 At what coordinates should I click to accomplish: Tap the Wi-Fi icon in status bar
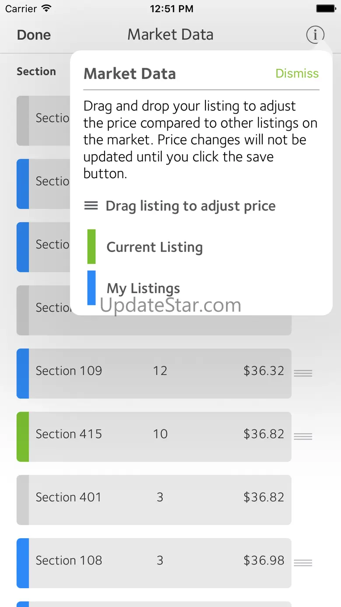(x=46, y=9)
